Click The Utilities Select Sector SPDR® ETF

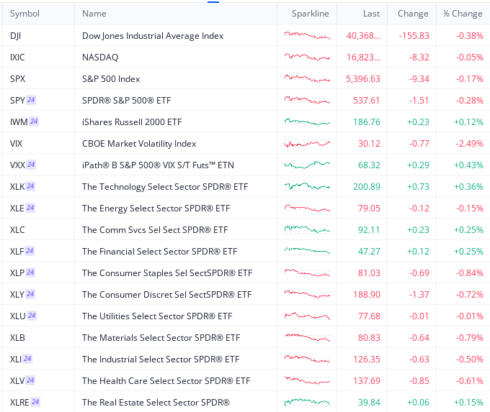pyautogui.click(x=157, y=316)
